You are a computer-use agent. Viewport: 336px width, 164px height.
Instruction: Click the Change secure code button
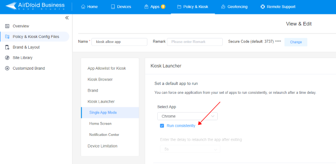pyautogui.click(x=296, y=42)
